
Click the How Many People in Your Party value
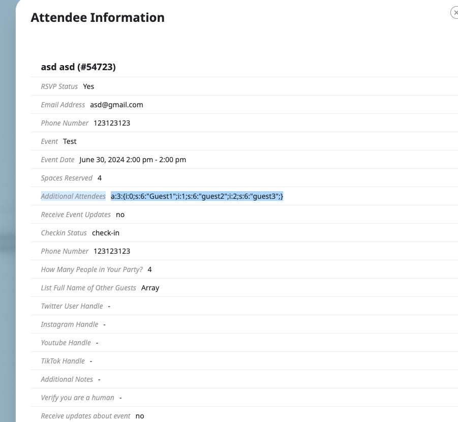149,269
